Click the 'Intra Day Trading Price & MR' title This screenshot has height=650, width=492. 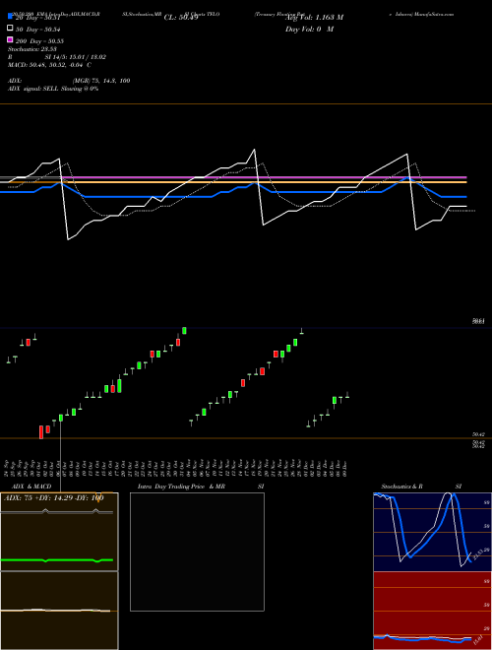tap(181, 487)
